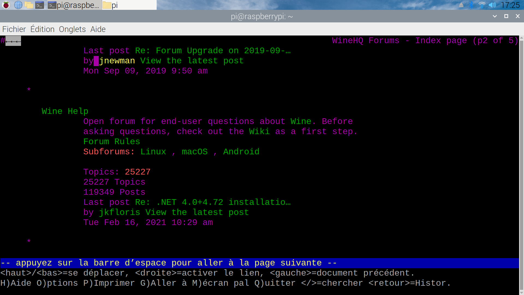This screenshot has width=524, height=295.
Task: Maximize the terminal window
Action: 506,16
